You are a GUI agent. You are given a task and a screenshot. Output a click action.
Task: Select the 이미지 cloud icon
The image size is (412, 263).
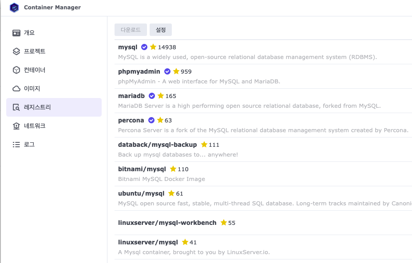[16, 89]
